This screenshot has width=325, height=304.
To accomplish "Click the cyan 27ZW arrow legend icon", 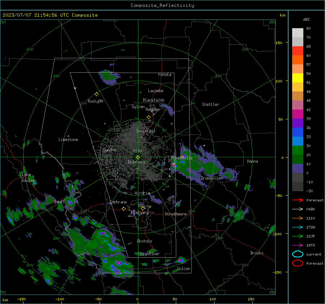I will (x=298, y=227).
